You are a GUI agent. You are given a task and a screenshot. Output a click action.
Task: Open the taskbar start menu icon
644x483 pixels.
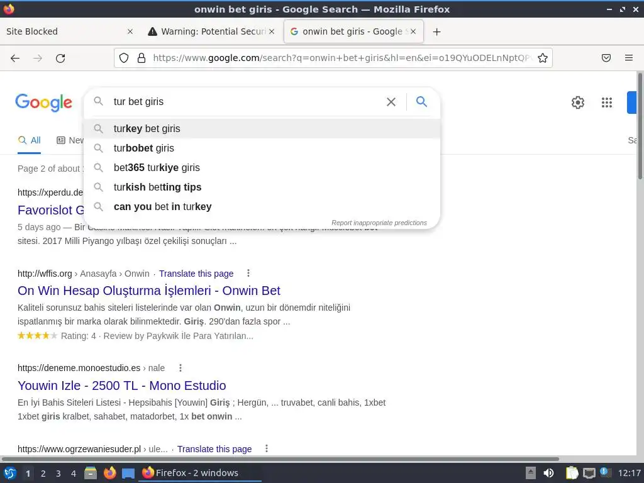(10, 473)
